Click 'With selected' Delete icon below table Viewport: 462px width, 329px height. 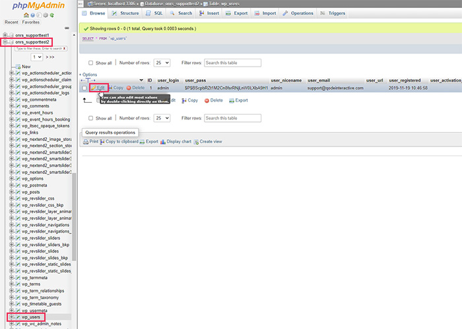207,101
